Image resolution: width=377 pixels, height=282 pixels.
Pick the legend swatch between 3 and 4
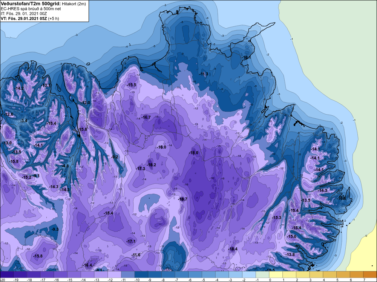[x=316, y=274]
